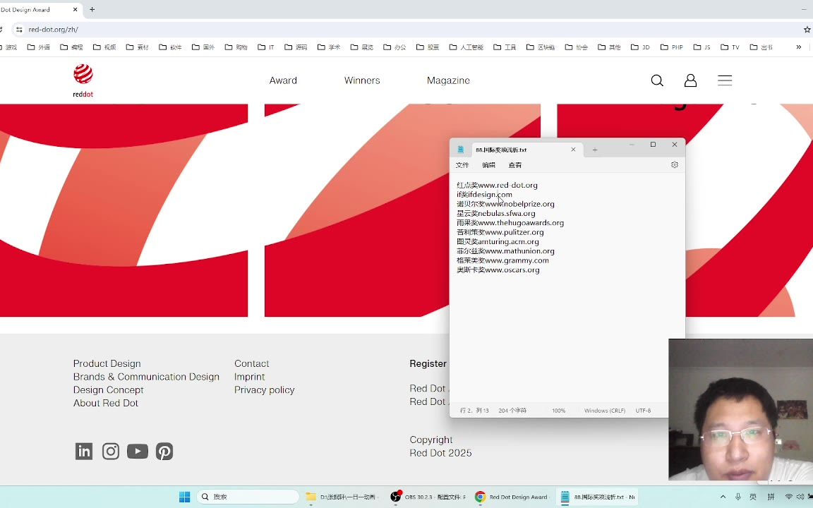
Task: Open the website search magnifier icon
Action: click(657, 80)
